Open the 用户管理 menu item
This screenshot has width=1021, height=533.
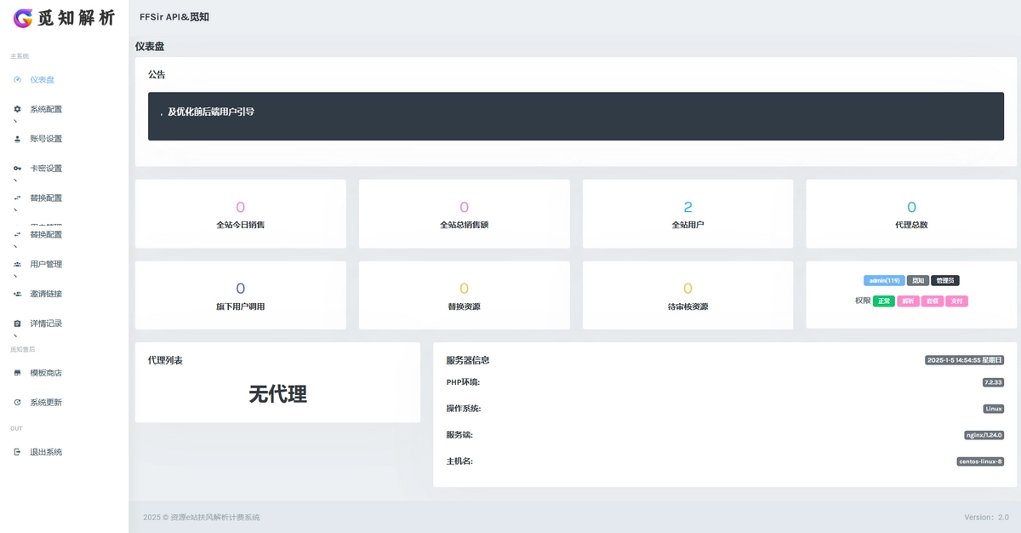click(x=46, y=264)
